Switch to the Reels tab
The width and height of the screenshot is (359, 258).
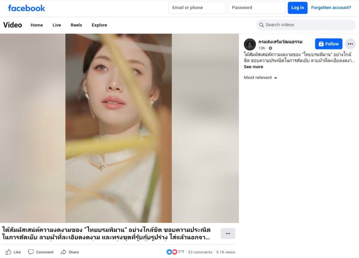[x=76, y=25]
